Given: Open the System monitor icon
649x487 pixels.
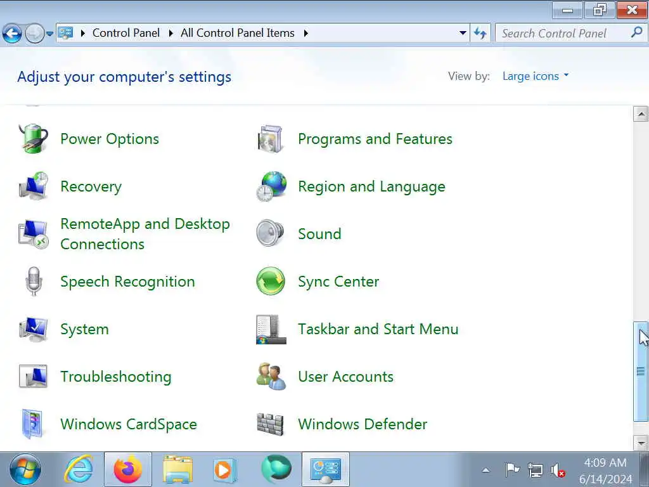Looking at the screenshot, I should [x=33, y=329].
